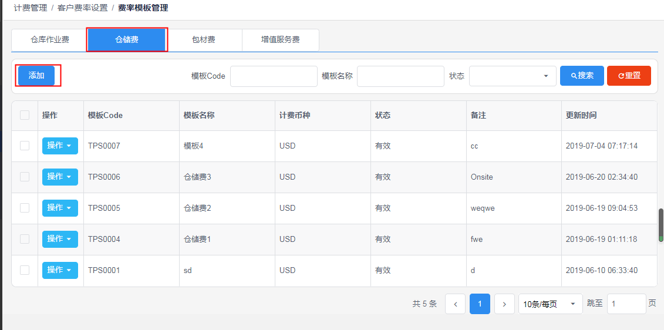Viewport: 664px width, 330px height.
Task: Check the row checkbox for TPS0001
Action: coord(25,270)
